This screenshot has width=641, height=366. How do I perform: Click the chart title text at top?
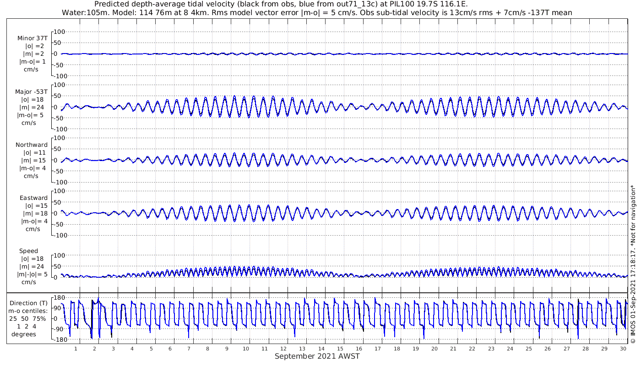point(281,4)
